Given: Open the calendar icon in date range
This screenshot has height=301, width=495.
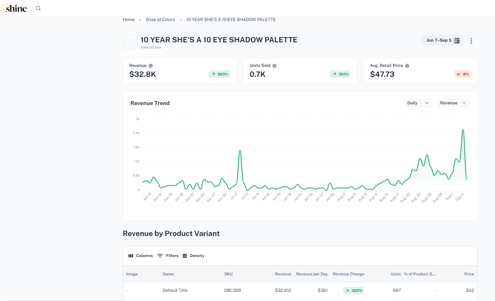Looking at the screenshot, I should [x=457, y=40].
